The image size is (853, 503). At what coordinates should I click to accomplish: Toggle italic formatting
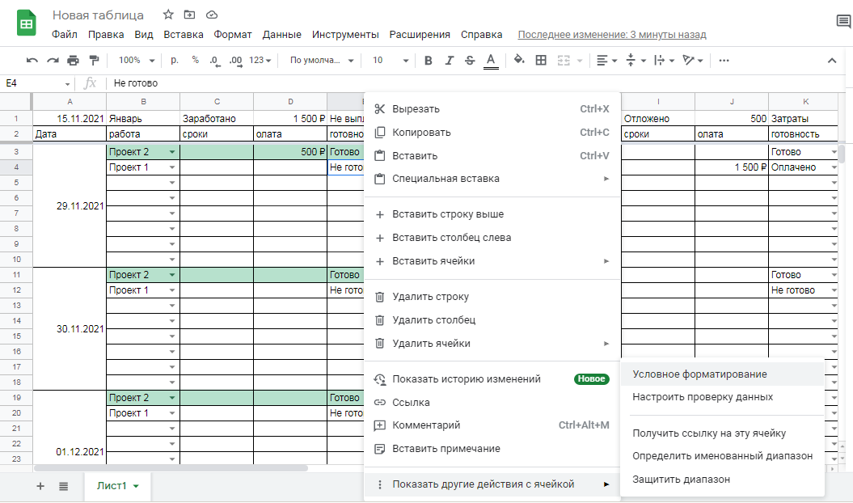449,61
